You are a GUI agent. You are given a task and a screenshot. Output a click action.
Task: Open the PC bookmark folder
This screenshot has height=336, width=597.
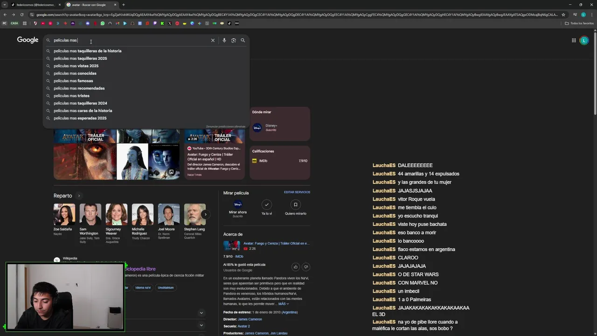pyautogui.click(x=4, y=23)
